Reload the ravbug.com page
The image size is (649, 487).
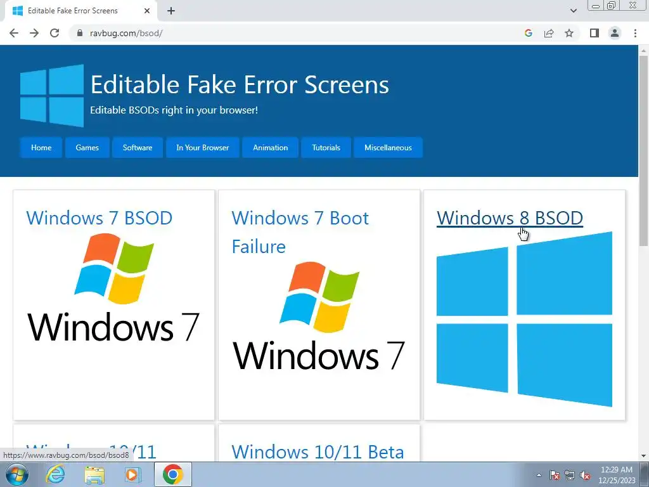(55, 33)
